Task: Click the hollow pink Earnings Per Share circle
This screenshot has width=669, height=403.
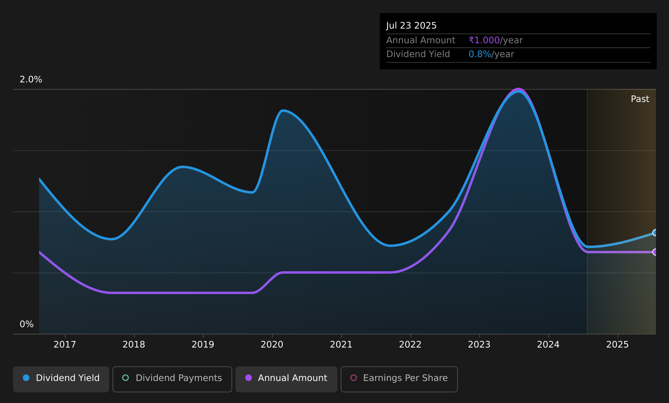Action: [x=354, y=378]
